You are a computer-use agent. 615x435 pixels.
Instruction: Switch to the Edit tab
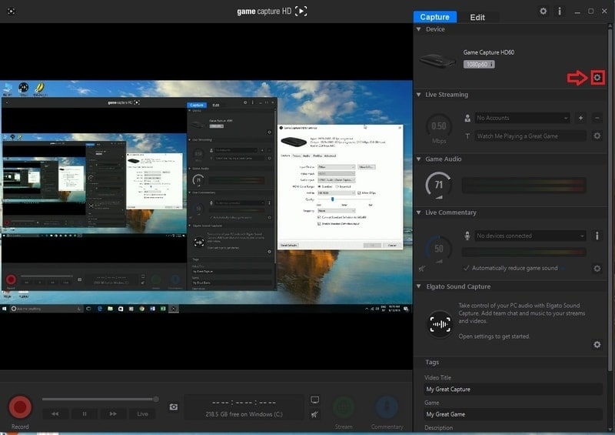(x=477, y=17)
